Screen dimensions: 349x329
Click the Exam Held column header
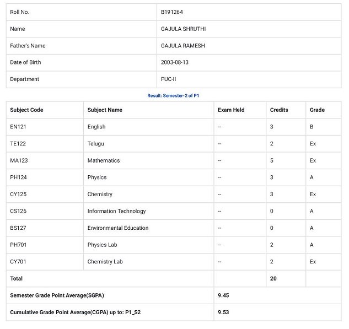[231, 110]
